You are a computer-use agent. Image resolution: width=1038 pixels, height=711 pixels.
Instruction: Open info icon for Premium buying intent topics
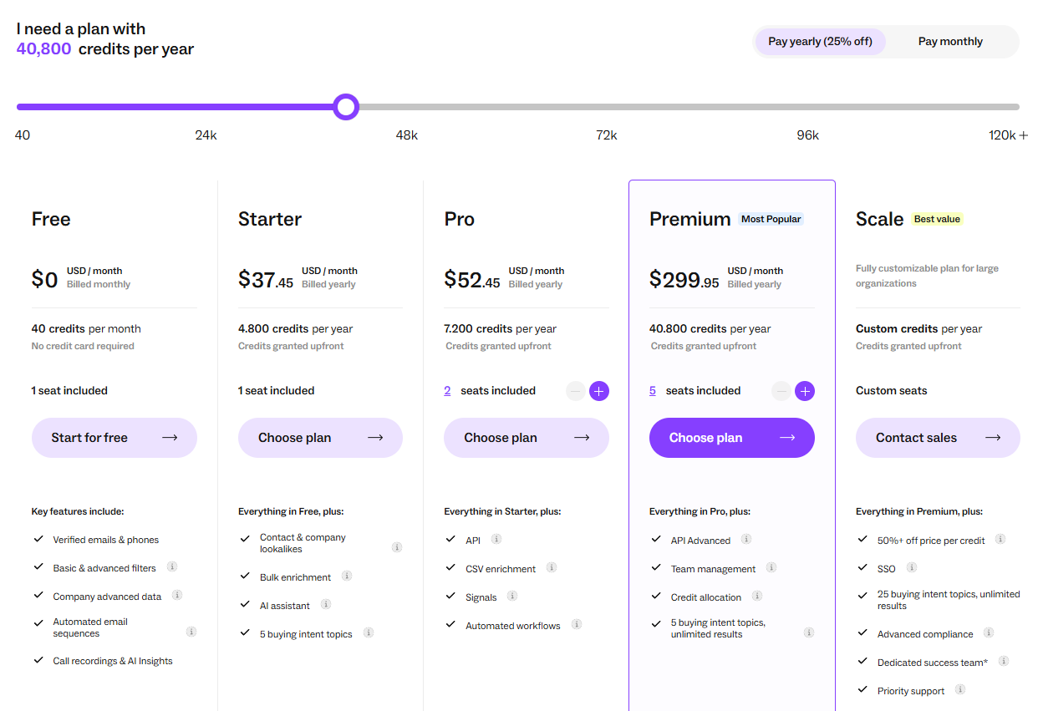tap(809, 632)
